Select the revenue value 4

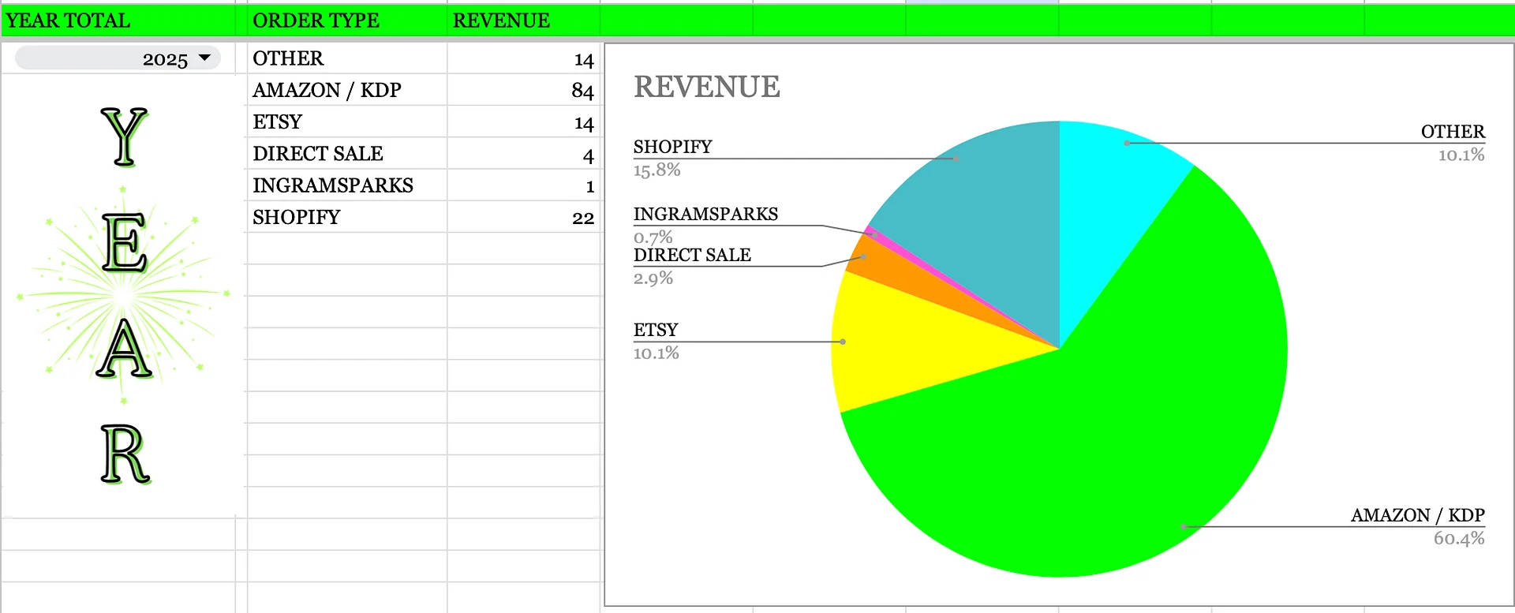pyautogui.click(x=524, y=153)
